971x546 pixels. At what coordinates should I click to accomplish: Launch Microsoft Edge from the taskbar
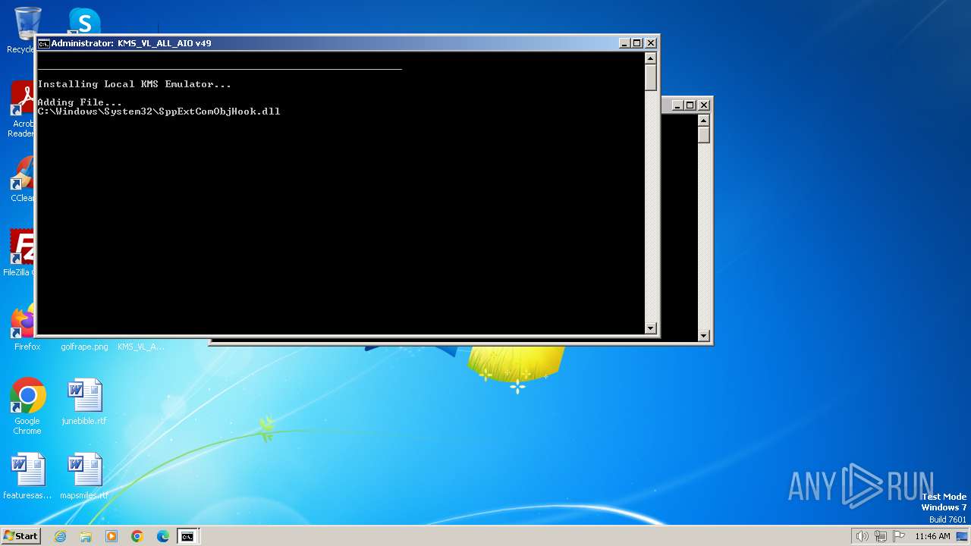pos(163,536)
